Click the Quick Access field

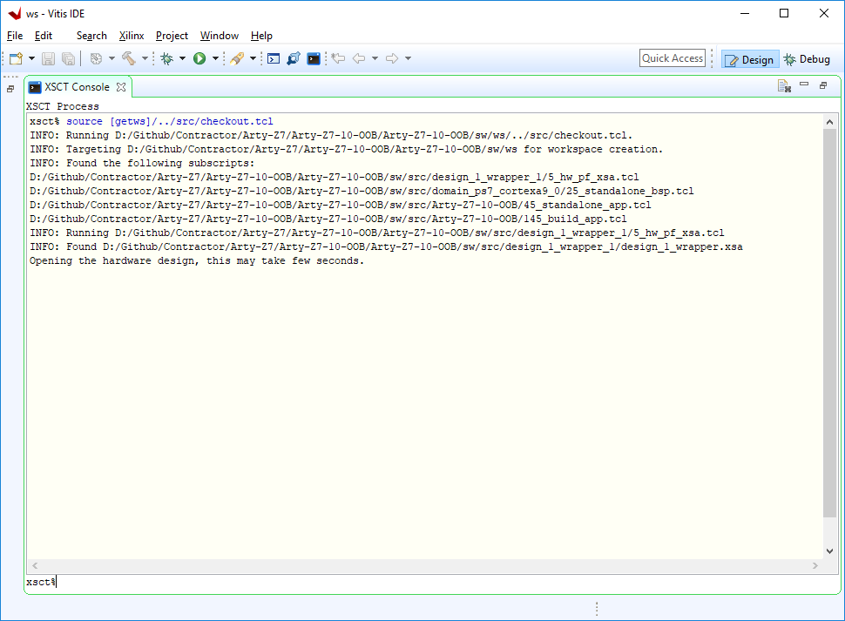pos(673,58)
